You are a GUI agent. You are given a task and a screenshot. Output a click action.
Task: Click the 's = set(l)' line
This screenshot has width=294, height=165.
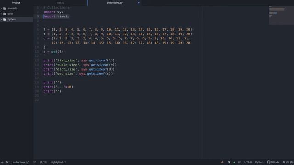click(x=53, y=52)
